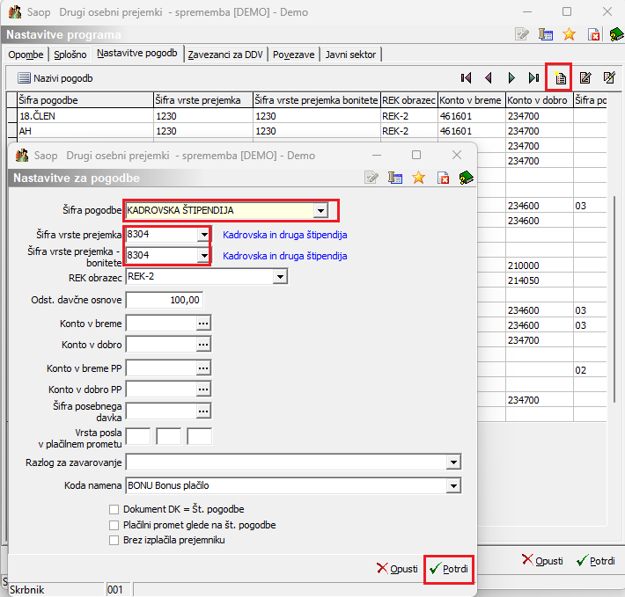Click the red-X document icon in Nastavitve za pogodbe header
Image resolution: width=625 pixels, height=597 pixels.
point(444,178)
